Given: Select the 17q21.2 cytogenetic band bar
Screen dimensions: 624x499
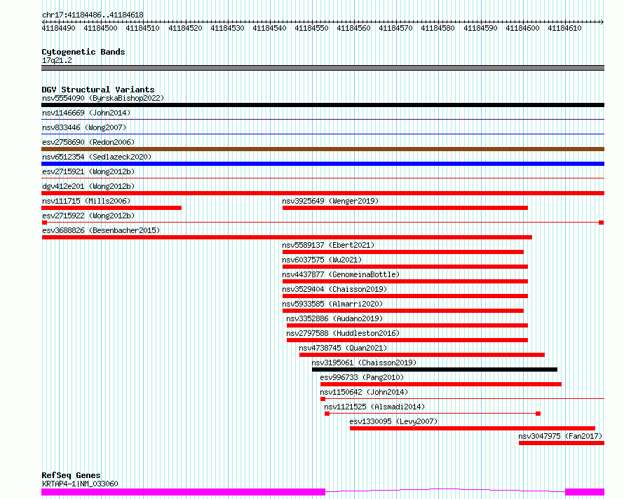Looking at the screenshot, I should coord(323,68).
